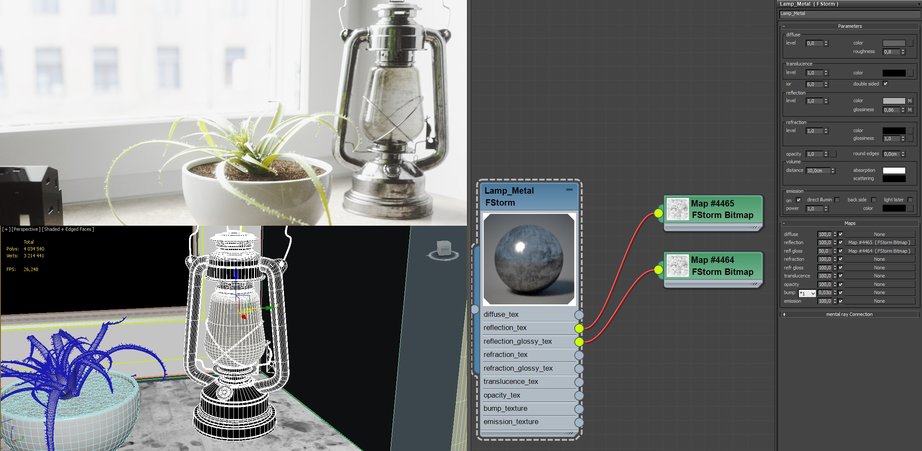Click the Map #4465 node input socket
This screenshot has width=922, height=451.
(658, 213)
